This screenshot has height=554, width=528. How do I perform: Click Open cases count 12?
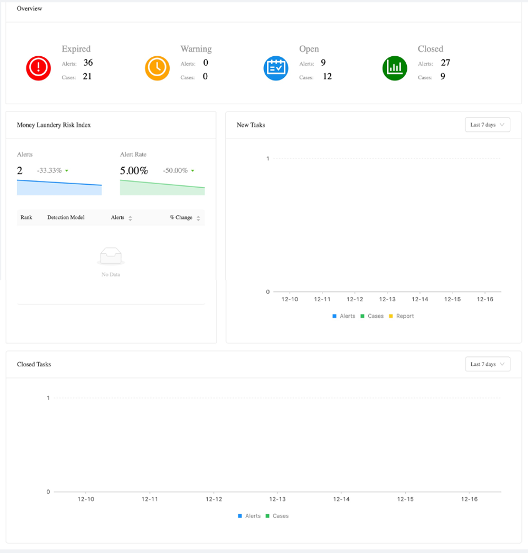click(x=327, y=77)
